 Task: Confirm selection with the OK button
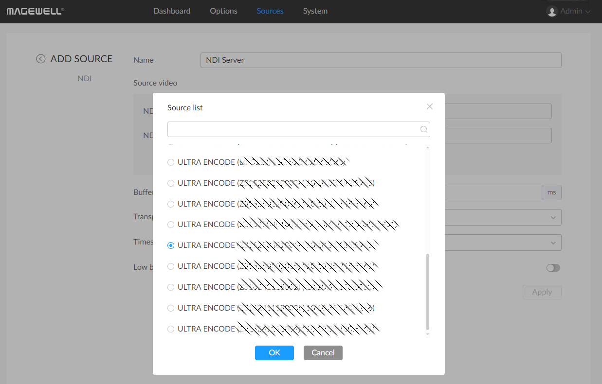(x=274, y=352)
